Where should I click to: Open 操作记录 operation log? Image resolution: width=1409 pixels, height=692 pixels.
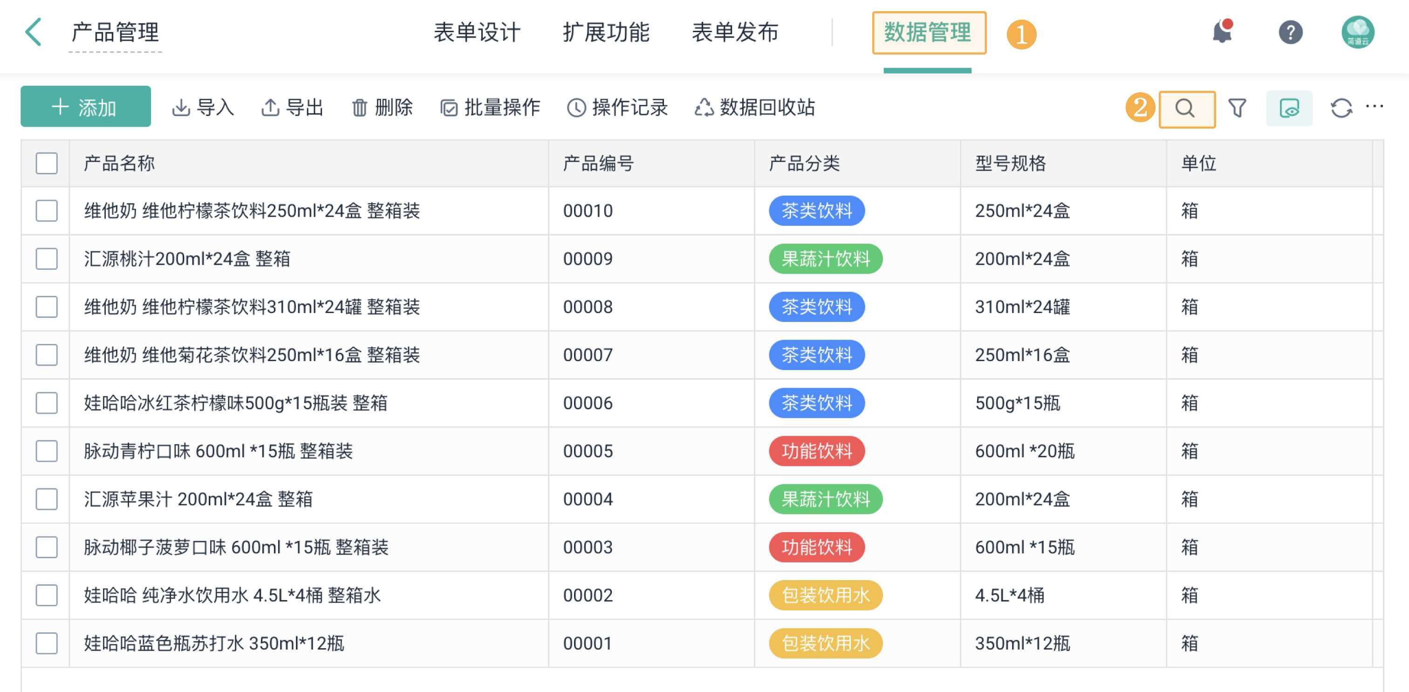pos(617,108)
